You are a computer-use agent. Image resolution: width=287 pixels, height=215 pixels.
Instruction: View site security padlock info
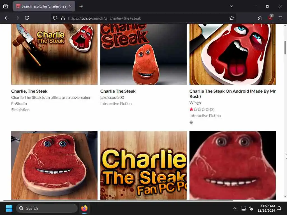(x=63, y=18)
